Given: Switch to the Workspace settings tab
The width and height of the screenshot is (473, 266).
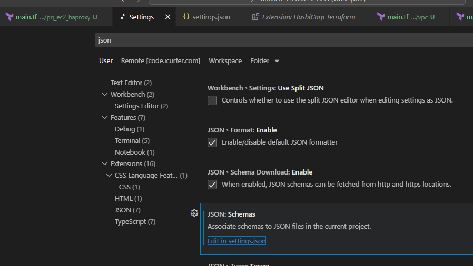Looking at the screenshot, I should [x=225, y=61].
